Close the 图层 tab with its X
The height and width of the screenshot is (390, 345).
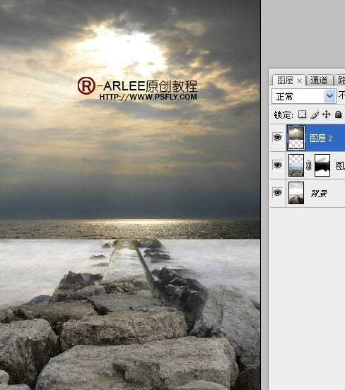pos(300,81)
